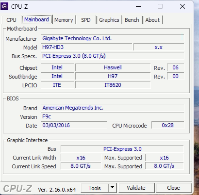Click the CPU-Z logo at bottom left

pyautogui.click(x=17, y=189)
